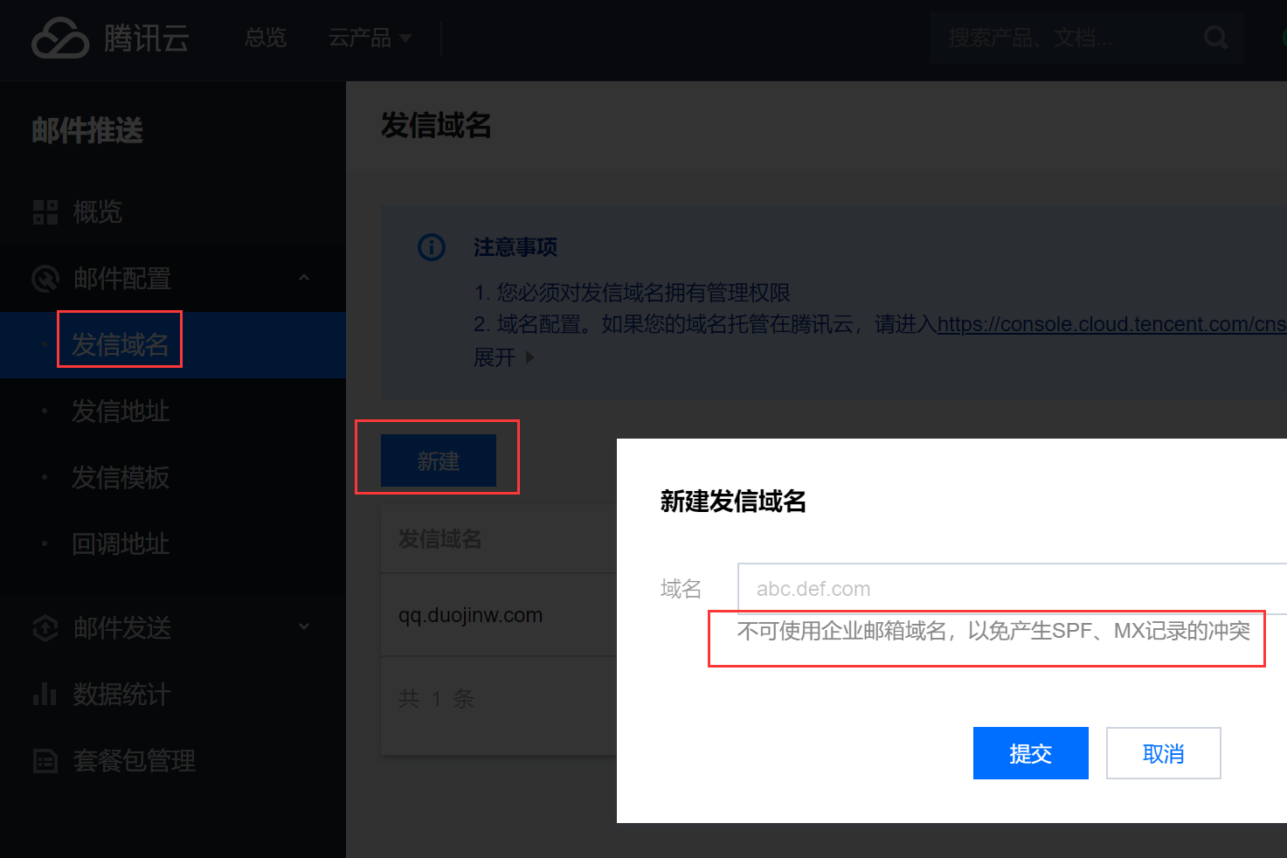Expand the notice with 展开 arrow
The image size is (1287, 858).
coord(504,357)
